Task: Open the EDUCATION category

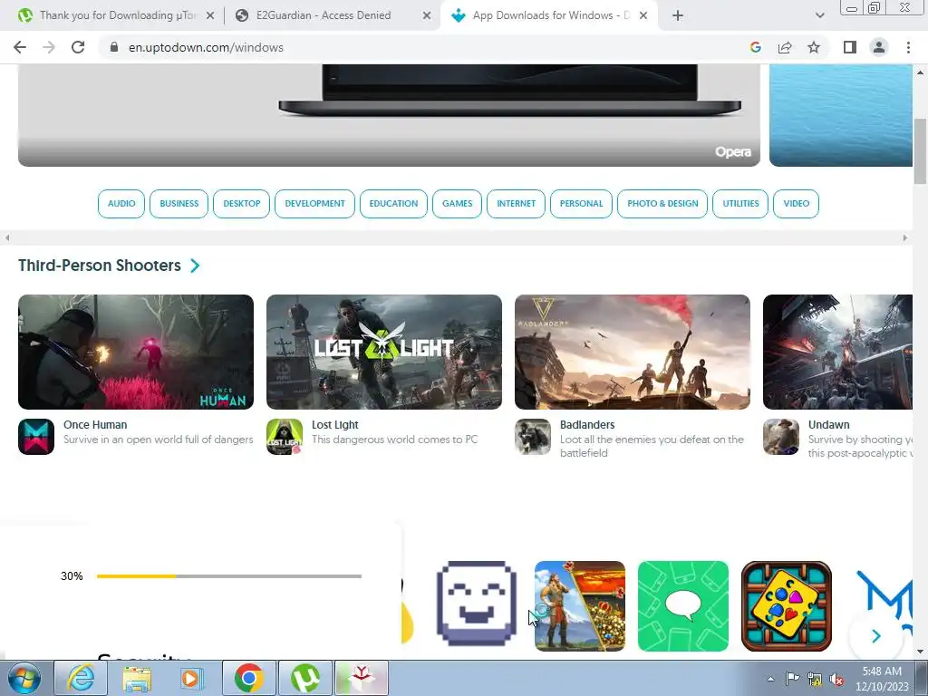Action: [x=393, y=204]
